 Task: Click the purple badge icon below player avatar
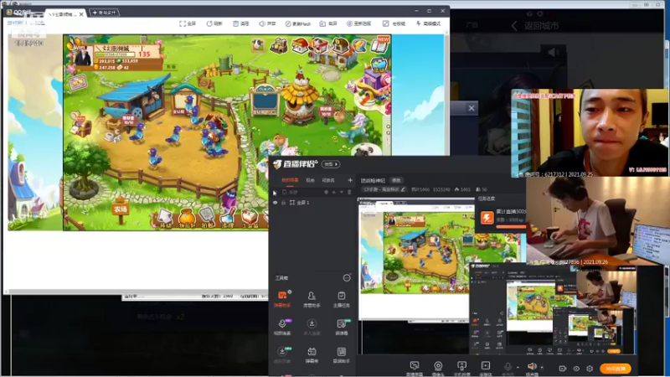tap(77, 83)
